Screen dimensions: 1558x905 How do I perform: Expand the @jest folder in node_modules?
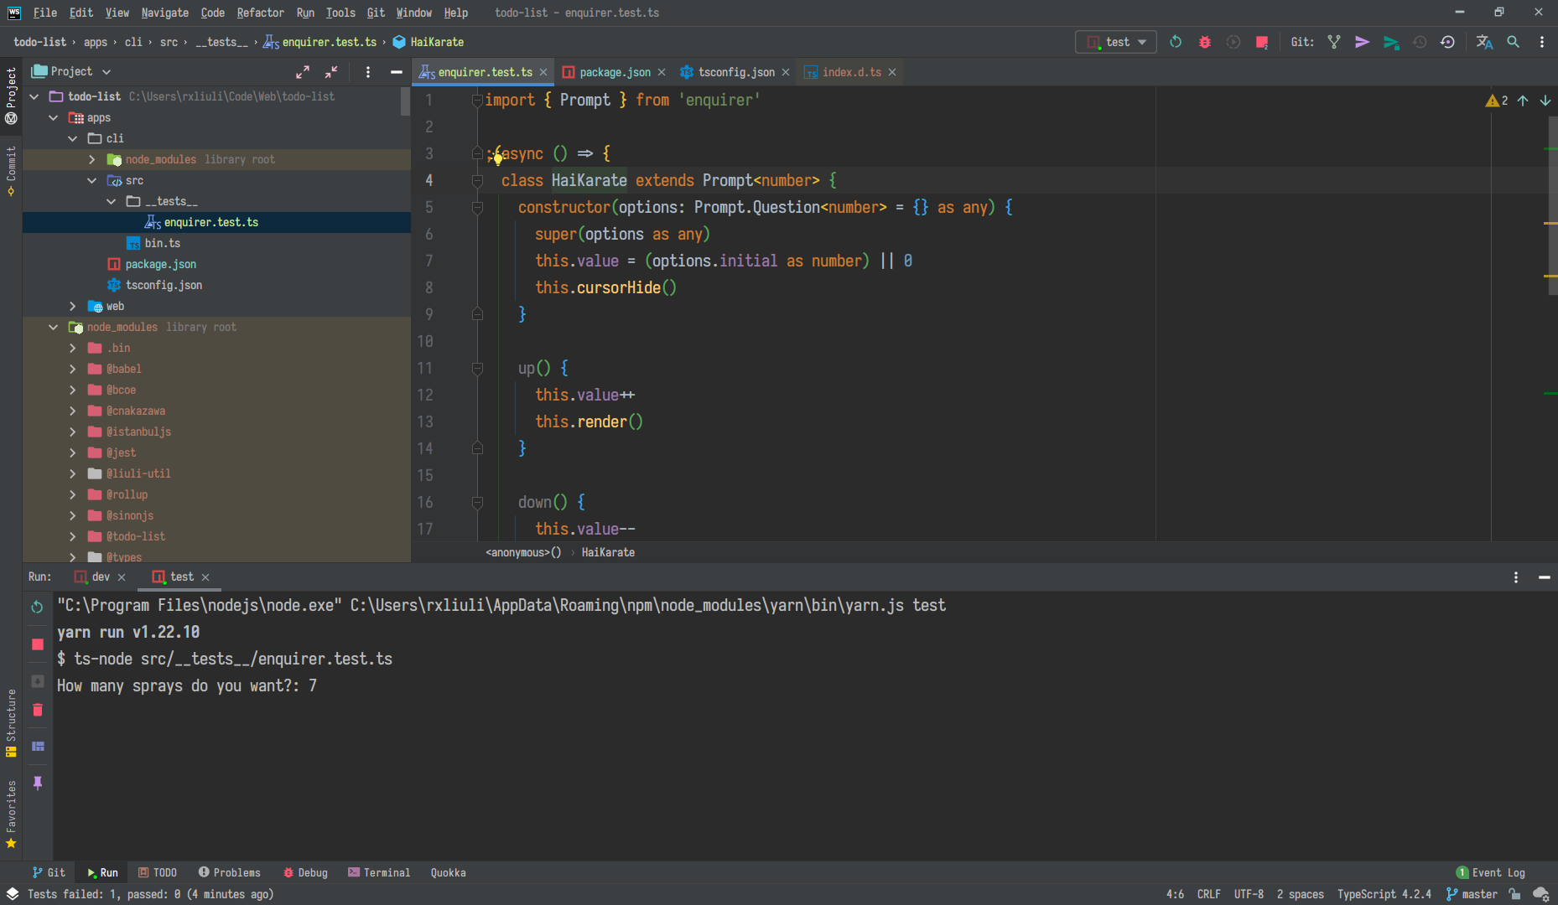coord(73,452)
